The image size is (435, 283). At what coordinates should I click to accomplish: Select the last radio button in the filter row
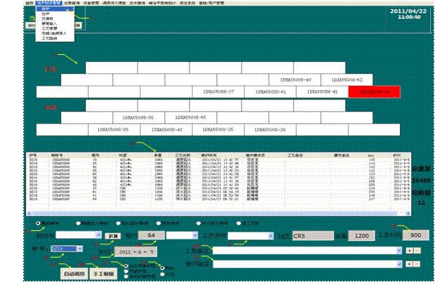(237, 223)
